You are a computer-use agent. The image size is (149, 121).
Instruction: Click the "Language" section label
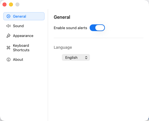pos(63,47)
